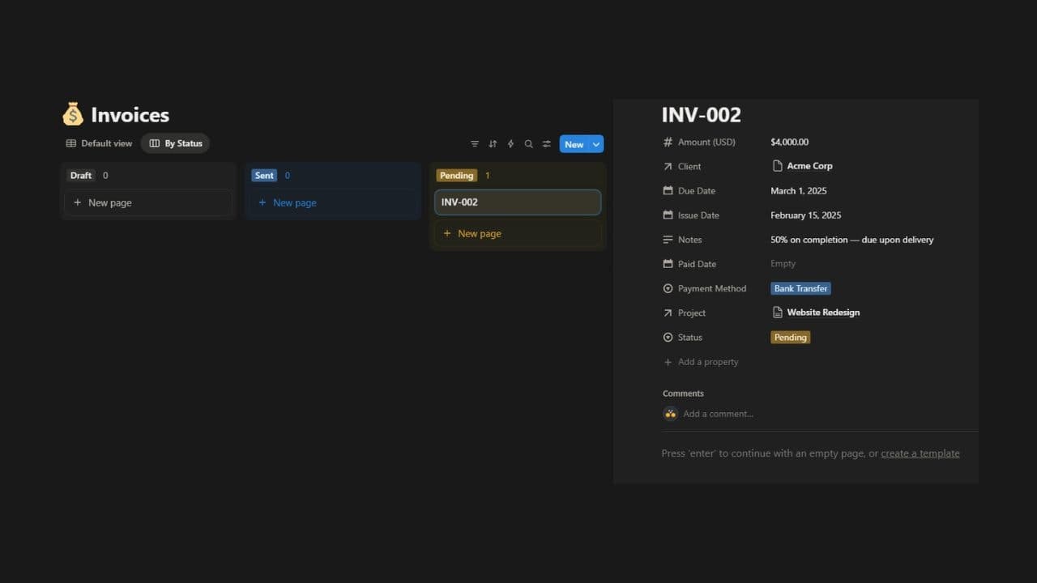Select the Bank Transfer payment method tag
This screenshot has width=1037, height=583.
pos(800,288)
